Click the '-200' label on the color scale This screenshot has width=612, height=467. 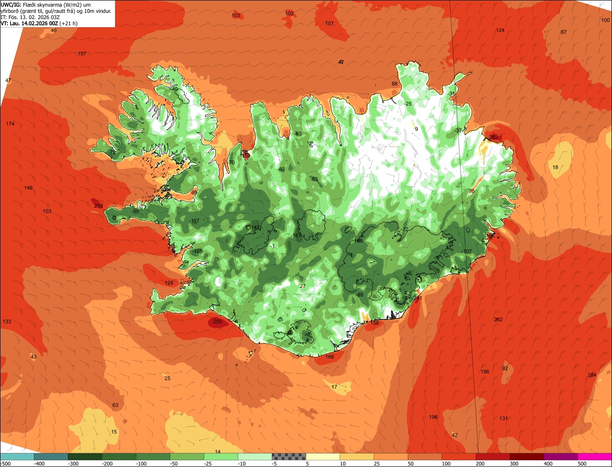click(107, 464)
